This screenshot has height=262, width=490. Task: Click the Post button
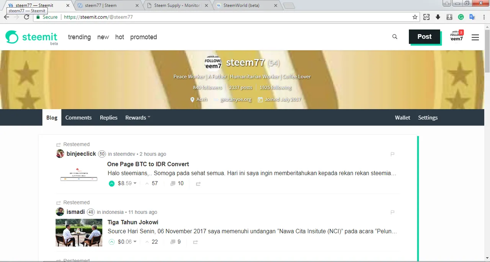pos(424,37)
